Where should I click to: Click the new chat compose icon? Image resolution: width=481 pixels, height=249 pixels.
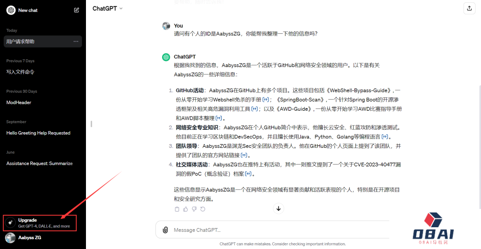77,10
